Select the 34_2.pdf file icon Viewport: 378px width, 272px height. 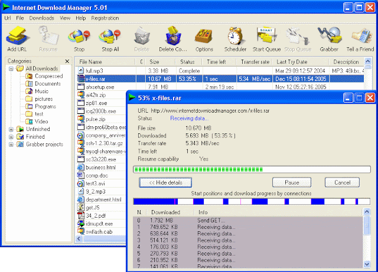(80, 215)
